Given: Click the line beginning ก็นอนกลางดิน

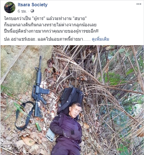Looking at the screenshot, I should 50,25.
